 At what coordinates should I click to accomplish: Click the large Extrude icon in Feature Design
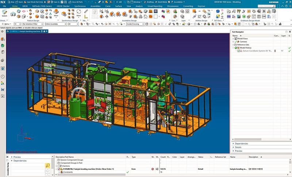(x=13, y=14)
